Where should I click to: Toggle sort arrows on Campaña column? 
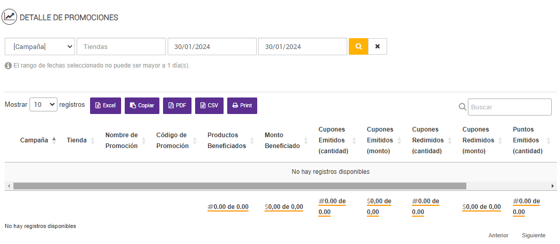[x=54, y=140]
